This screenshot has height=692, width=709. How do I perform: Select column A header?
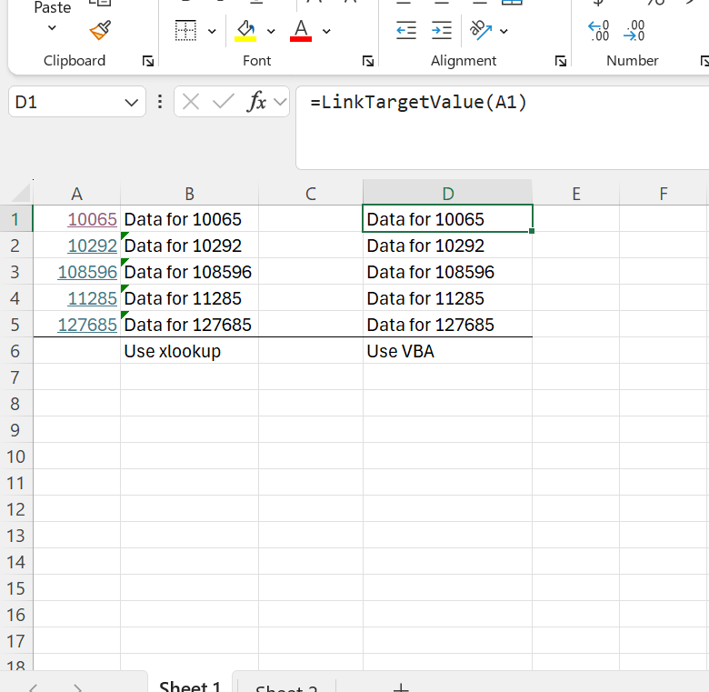[x=76, y=194]
